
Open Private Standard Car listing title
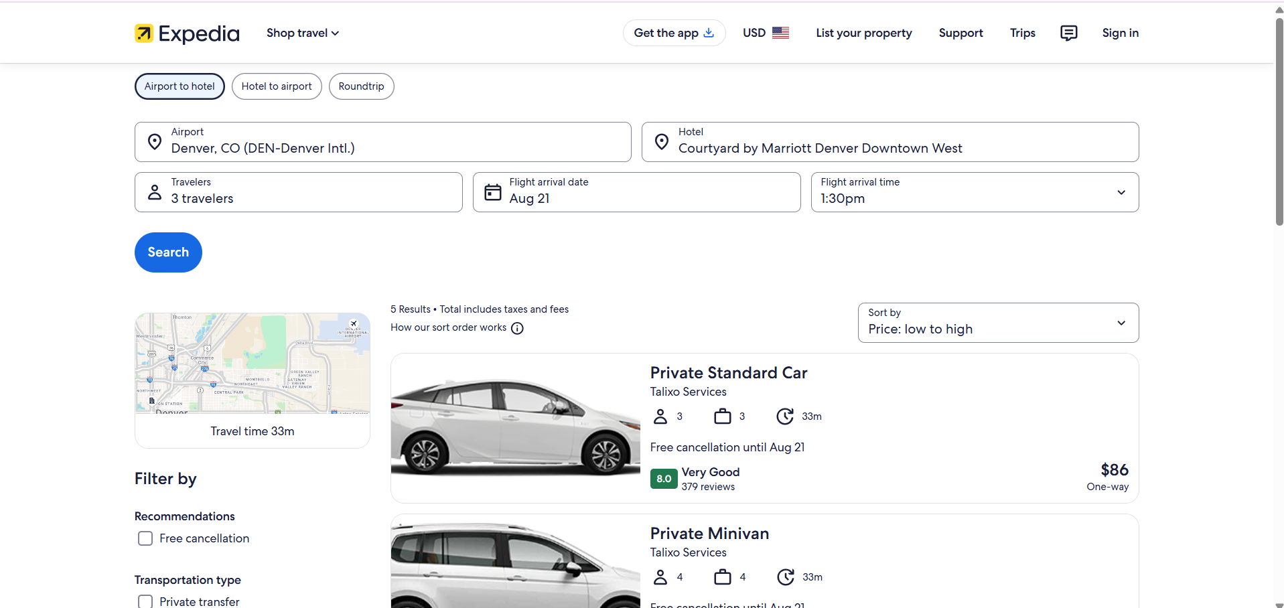point(729,373)
